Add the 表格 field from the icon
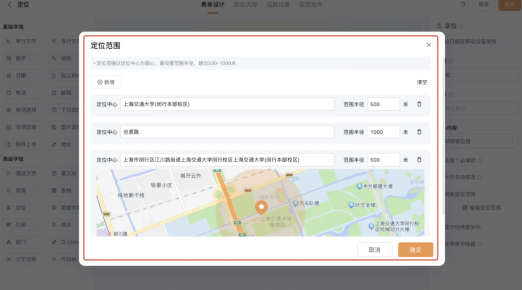The image size is (522, 290). point(54,190)
